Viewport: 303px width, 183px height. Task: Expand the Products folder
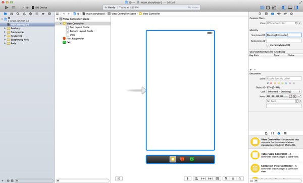click(5, 28)
